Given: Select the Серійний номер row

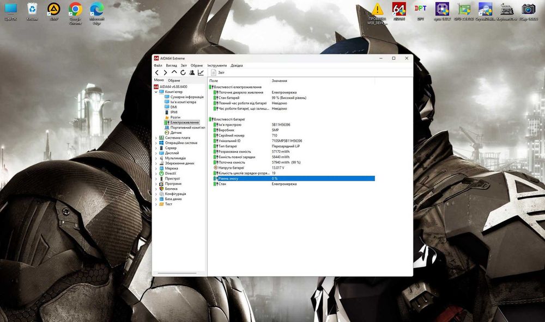Looking at the screenshot, I should click(294, 135).
